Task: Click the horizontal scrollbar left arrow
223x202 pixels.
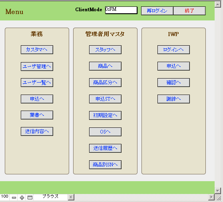Action: point(71,198)
